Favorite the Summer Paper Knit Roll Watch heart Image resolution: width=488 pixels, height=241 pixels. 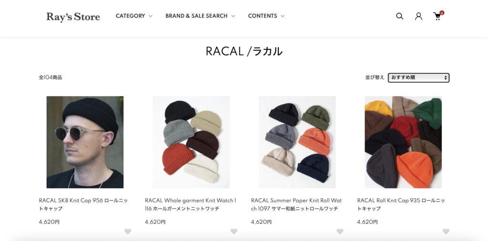[x=340, y=231]
